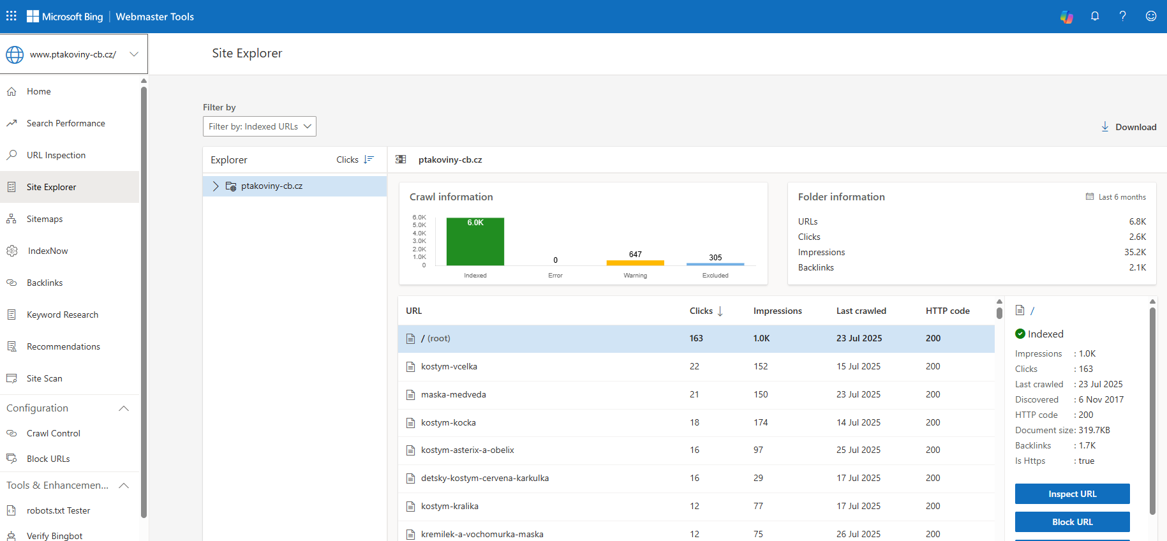The width and height of the screenshot is (1167, 541).
Task: Collapse the Tools & Enhancements section
Action: [x=124, y=485]
